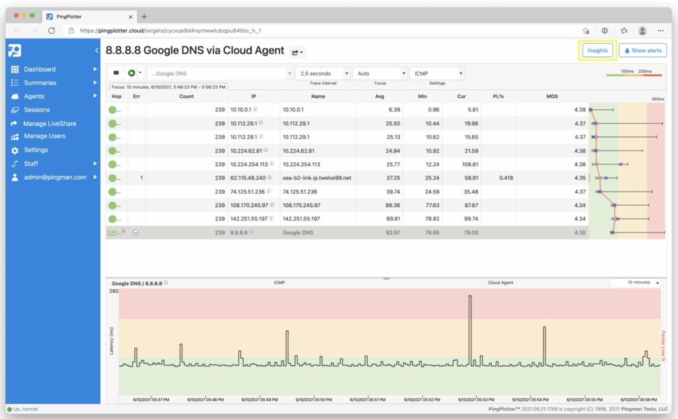Sort by the Avg column header

379,97
